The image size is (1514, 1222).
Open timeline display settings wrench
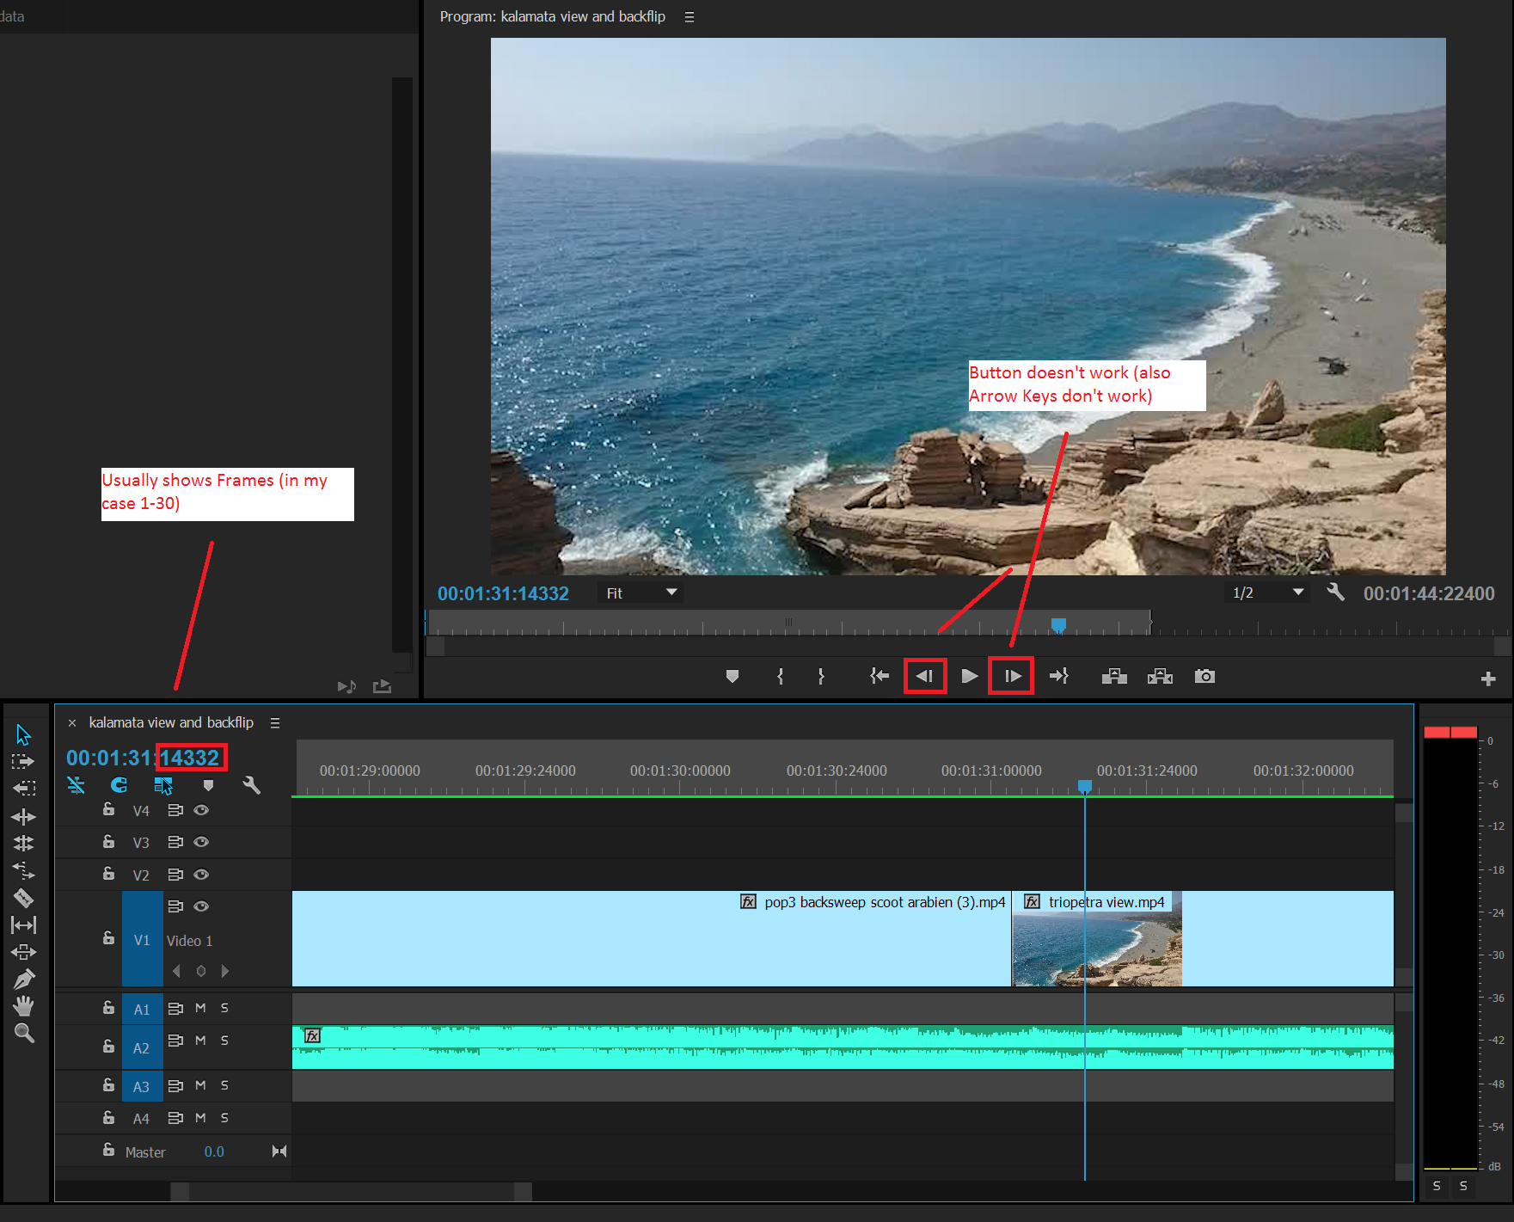[251, 785]
